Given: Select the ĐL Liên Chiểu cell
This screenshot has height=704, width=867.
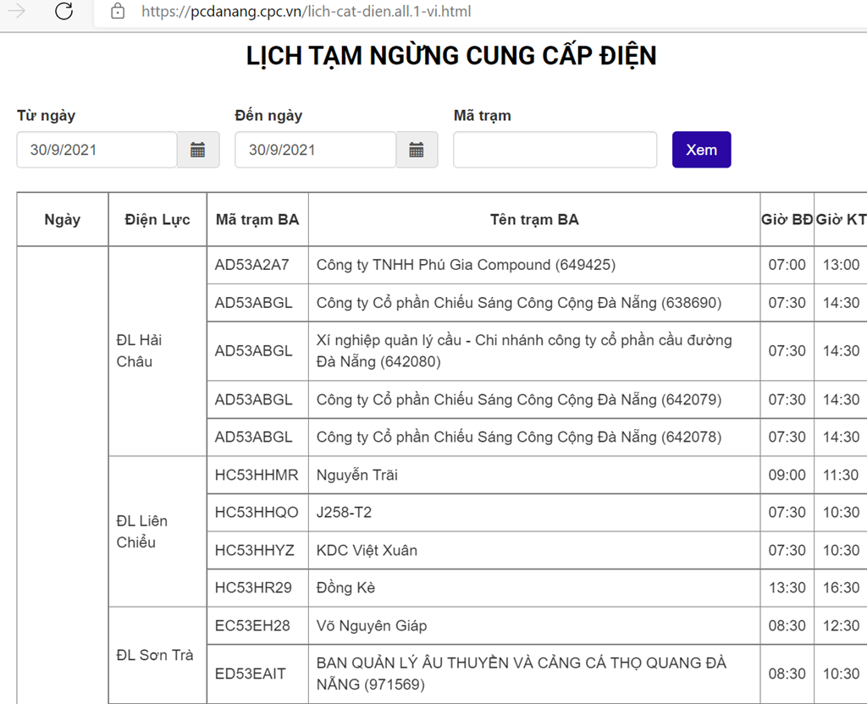Looking at the screenshot, I should coord(157,531).
